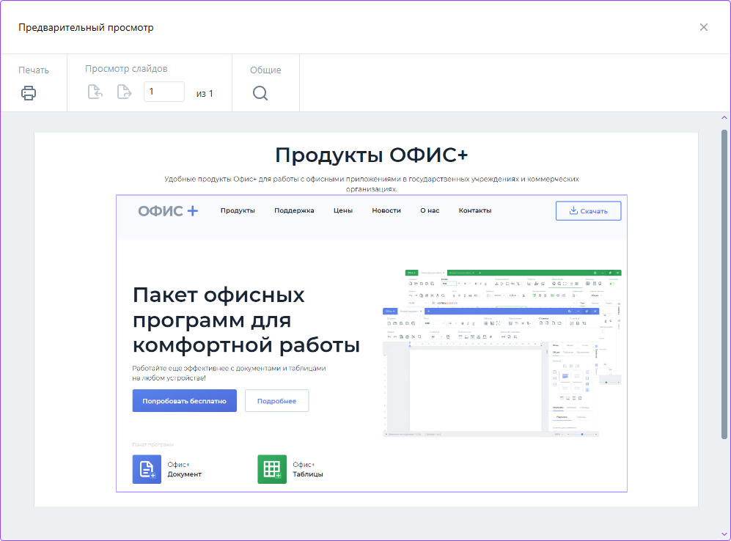This screenshot has width=731, height=541.
Task: Select the Контакты menu item
Action: pyautogui.click(x=475, y=211)
